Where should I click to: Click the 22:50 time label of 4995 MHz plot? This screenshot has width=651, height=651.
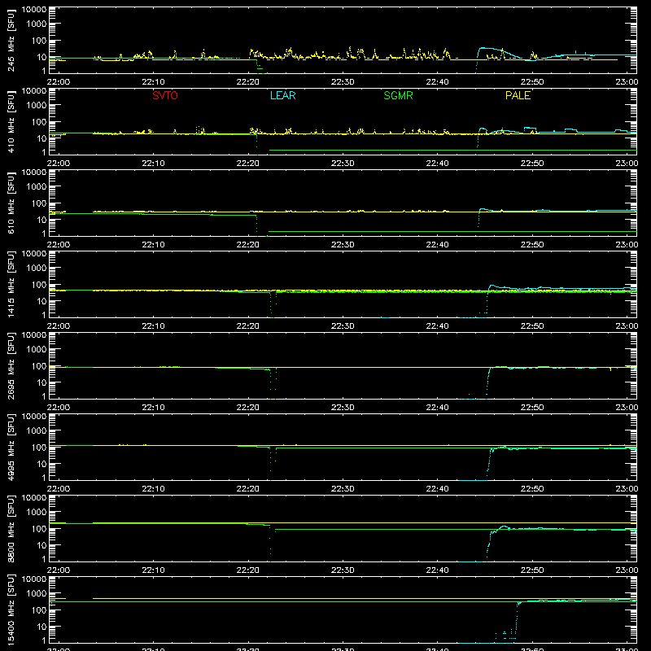(532, 489)
